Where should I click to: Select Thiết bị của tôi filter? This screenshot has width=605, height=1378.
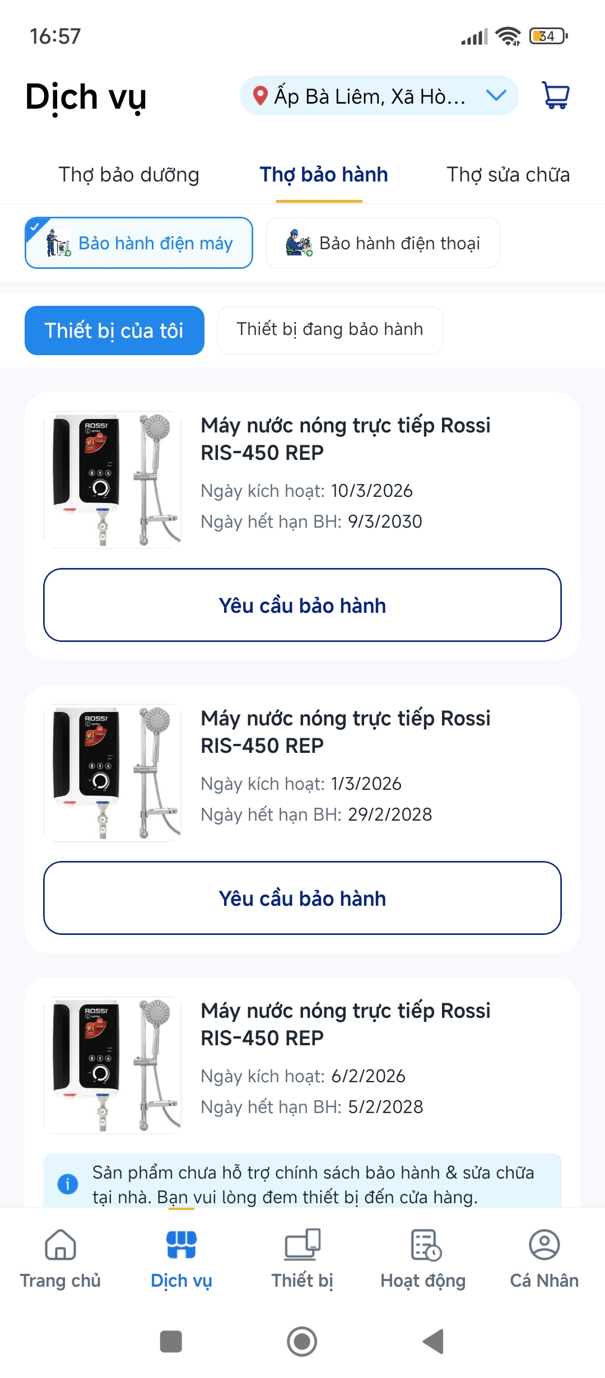tap(114, 330)
